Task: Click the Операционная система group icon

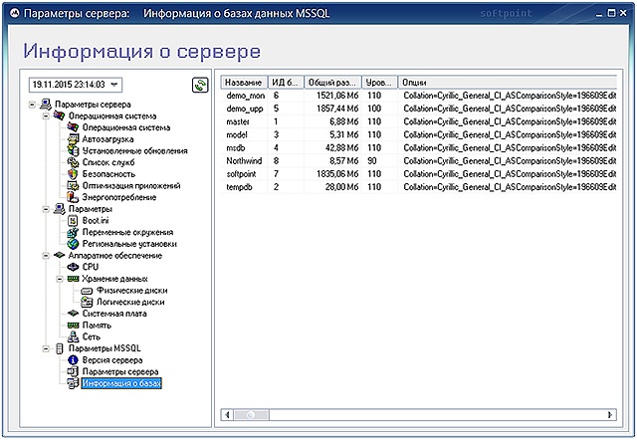Action: coord(60,116)
